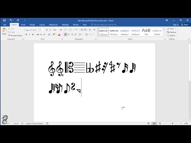Open Text Effects and Typography
The image size is (191, 143).
49,35
